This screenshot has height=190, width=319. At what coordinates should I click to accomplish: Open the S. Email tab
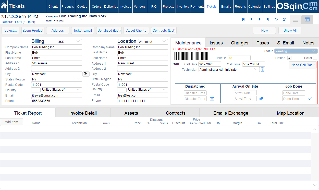point(286,43)
